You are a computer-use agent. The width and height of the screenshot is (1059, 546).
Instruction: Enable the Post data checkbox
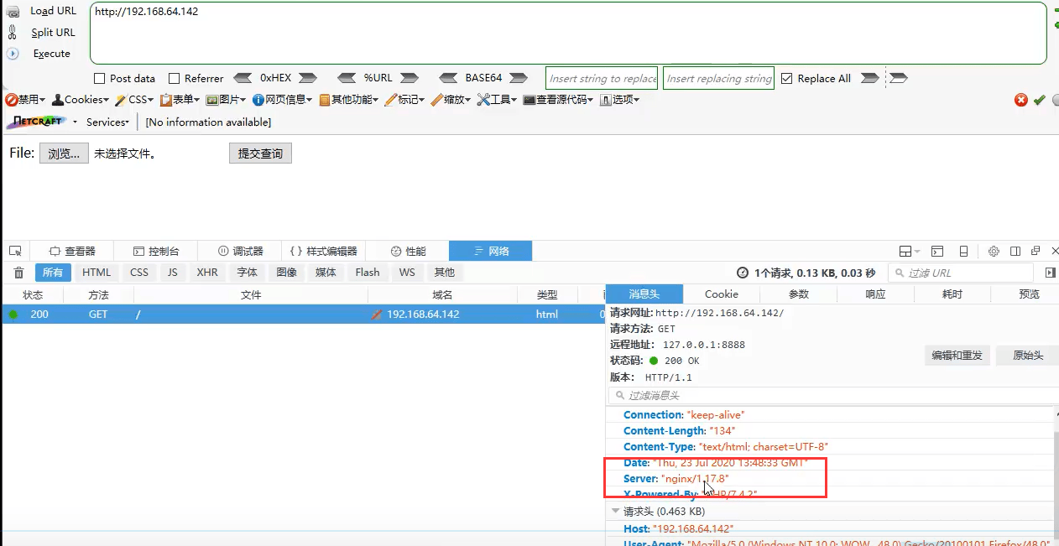point(100,79)
